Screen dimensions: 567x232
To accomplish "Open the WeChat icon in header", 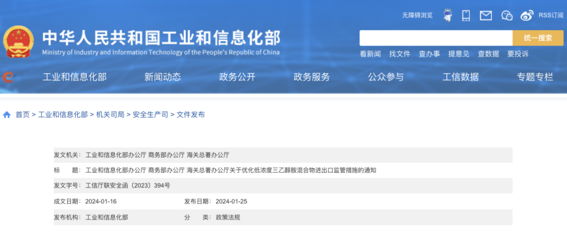I will point(507,15).
